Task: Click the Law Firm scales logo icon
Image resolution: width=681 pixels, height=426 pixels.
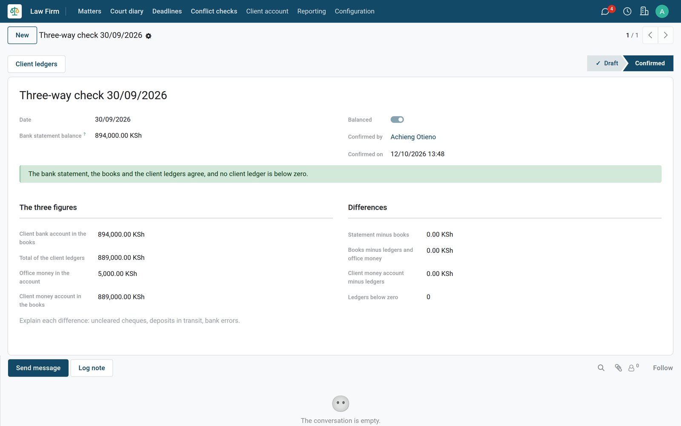Action: coord(14,11)
